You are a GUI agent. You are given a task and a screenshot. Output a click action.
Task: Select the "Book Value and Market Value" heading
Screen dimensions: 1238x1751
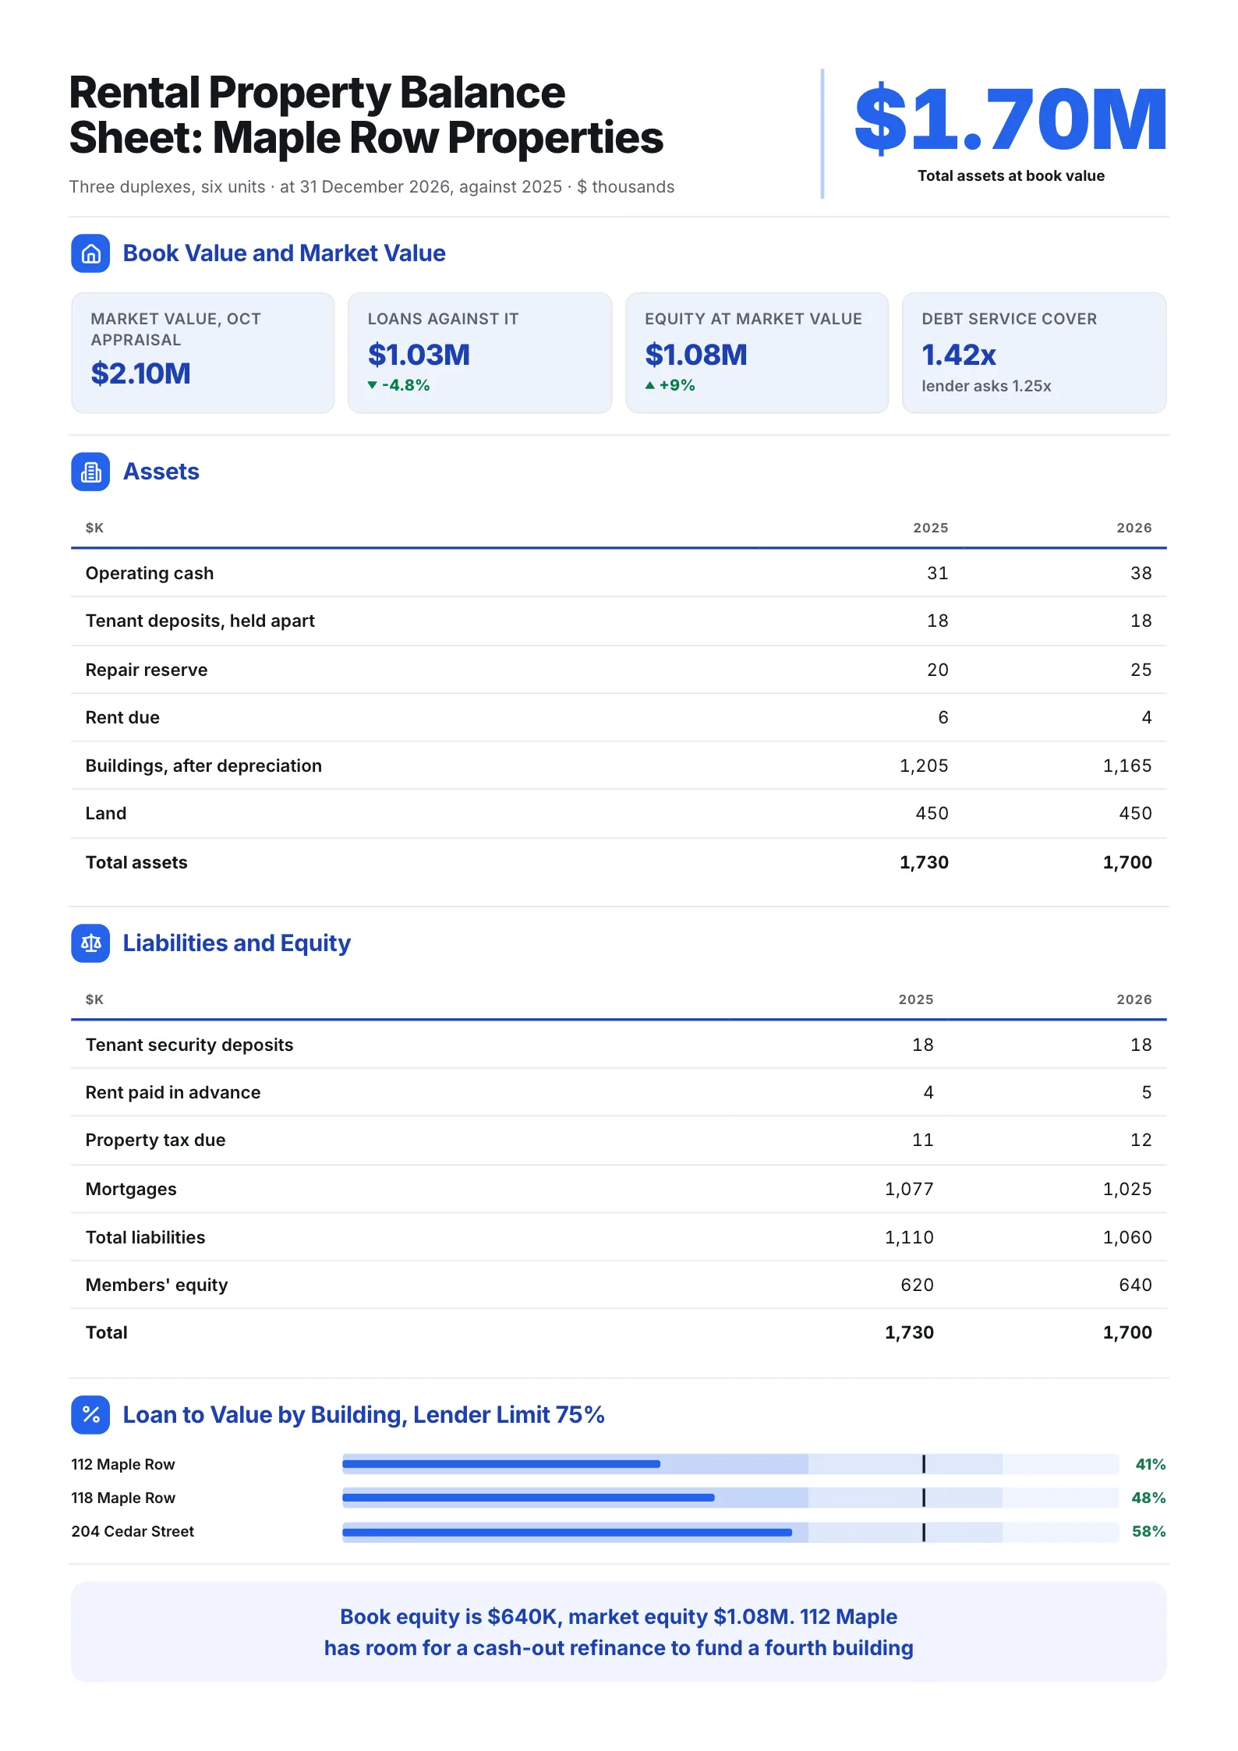click(x=285, y=253)
